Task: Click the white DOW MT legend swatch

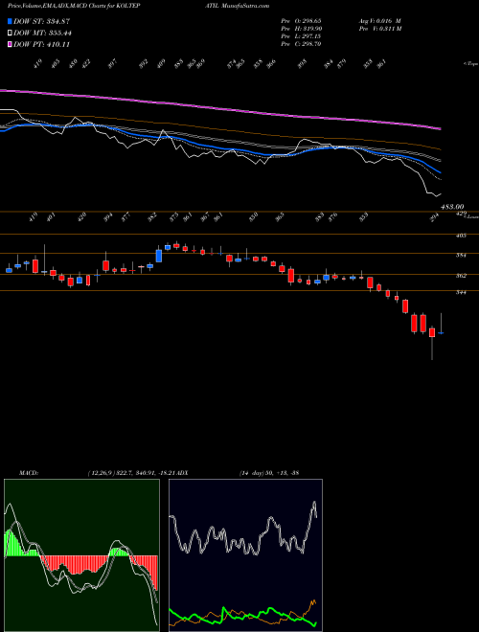Action: pos(10,33)
